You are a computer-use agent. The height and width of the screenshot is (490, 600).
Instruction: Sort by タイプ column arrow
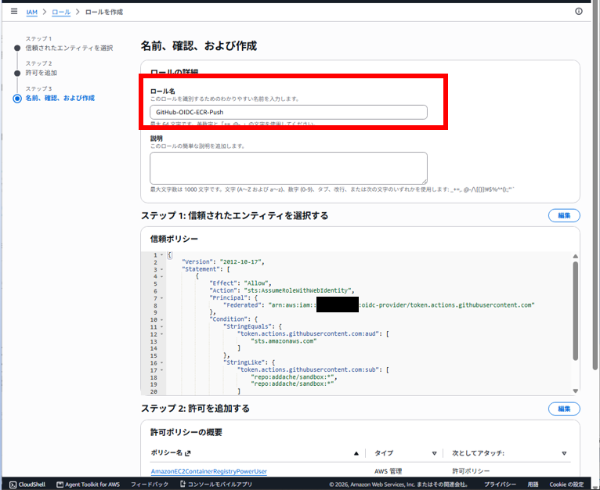click(x=434, y=453)
